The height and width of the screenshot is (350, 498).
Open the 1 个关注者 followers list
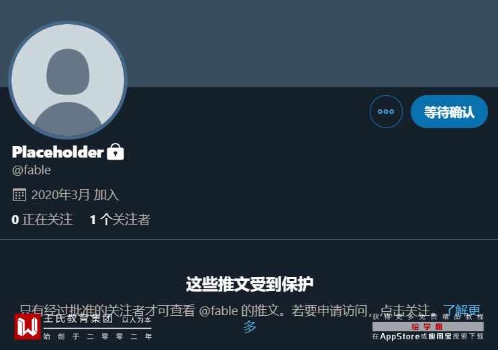click(x=119, y=219)
